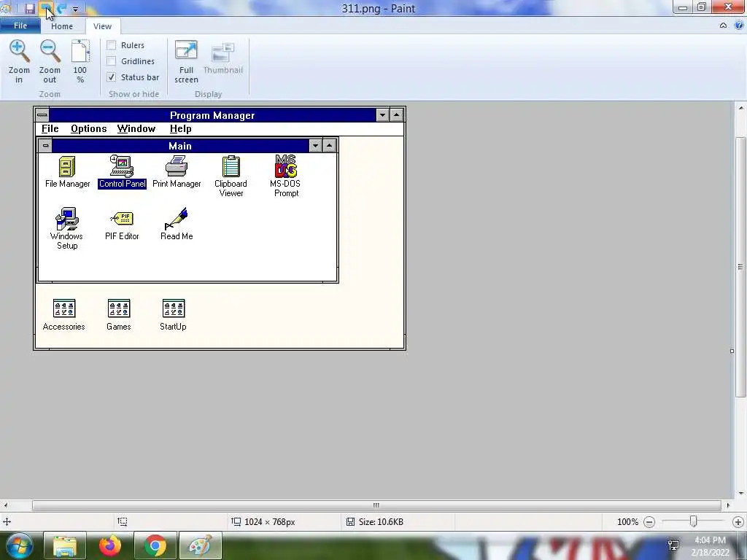747x560 pixels.
Task: Click the horizontal scrollbar right arrow
Action: [727, 505]
